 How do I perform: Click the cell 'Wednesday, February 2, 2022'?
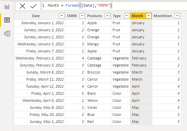point(40,58)
